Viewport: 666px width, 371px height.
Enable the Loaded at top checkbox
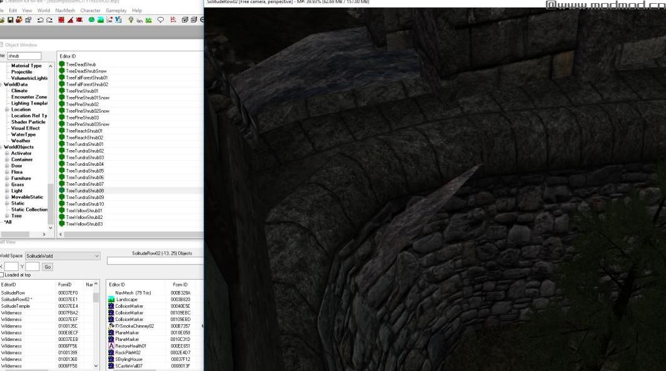tap(2, 275)
